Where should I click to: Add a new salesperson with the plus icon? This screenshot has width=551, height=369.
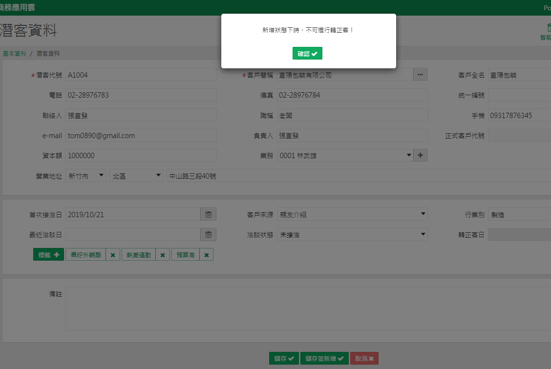coord(420,155)
